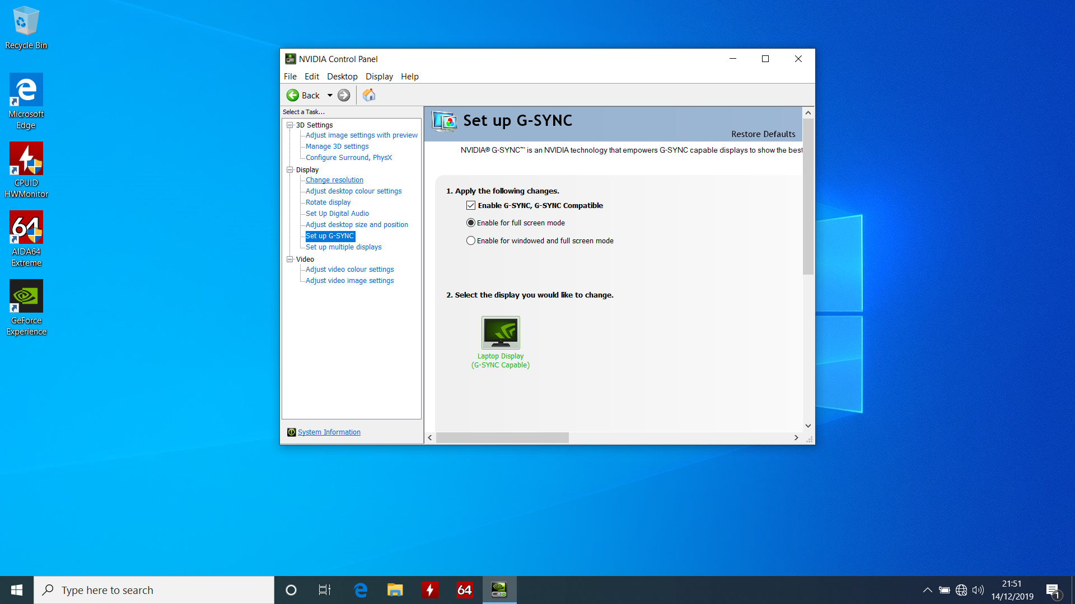
Task: Click the network globe tray icon
Action: (x=961, y=590)
